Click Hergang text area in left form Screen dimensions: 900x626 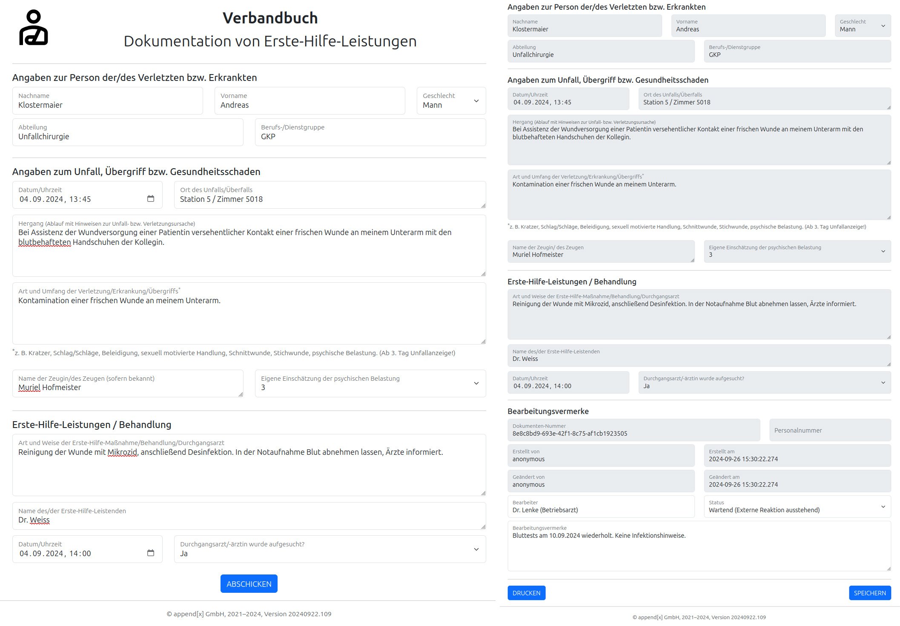click(249, 246)
